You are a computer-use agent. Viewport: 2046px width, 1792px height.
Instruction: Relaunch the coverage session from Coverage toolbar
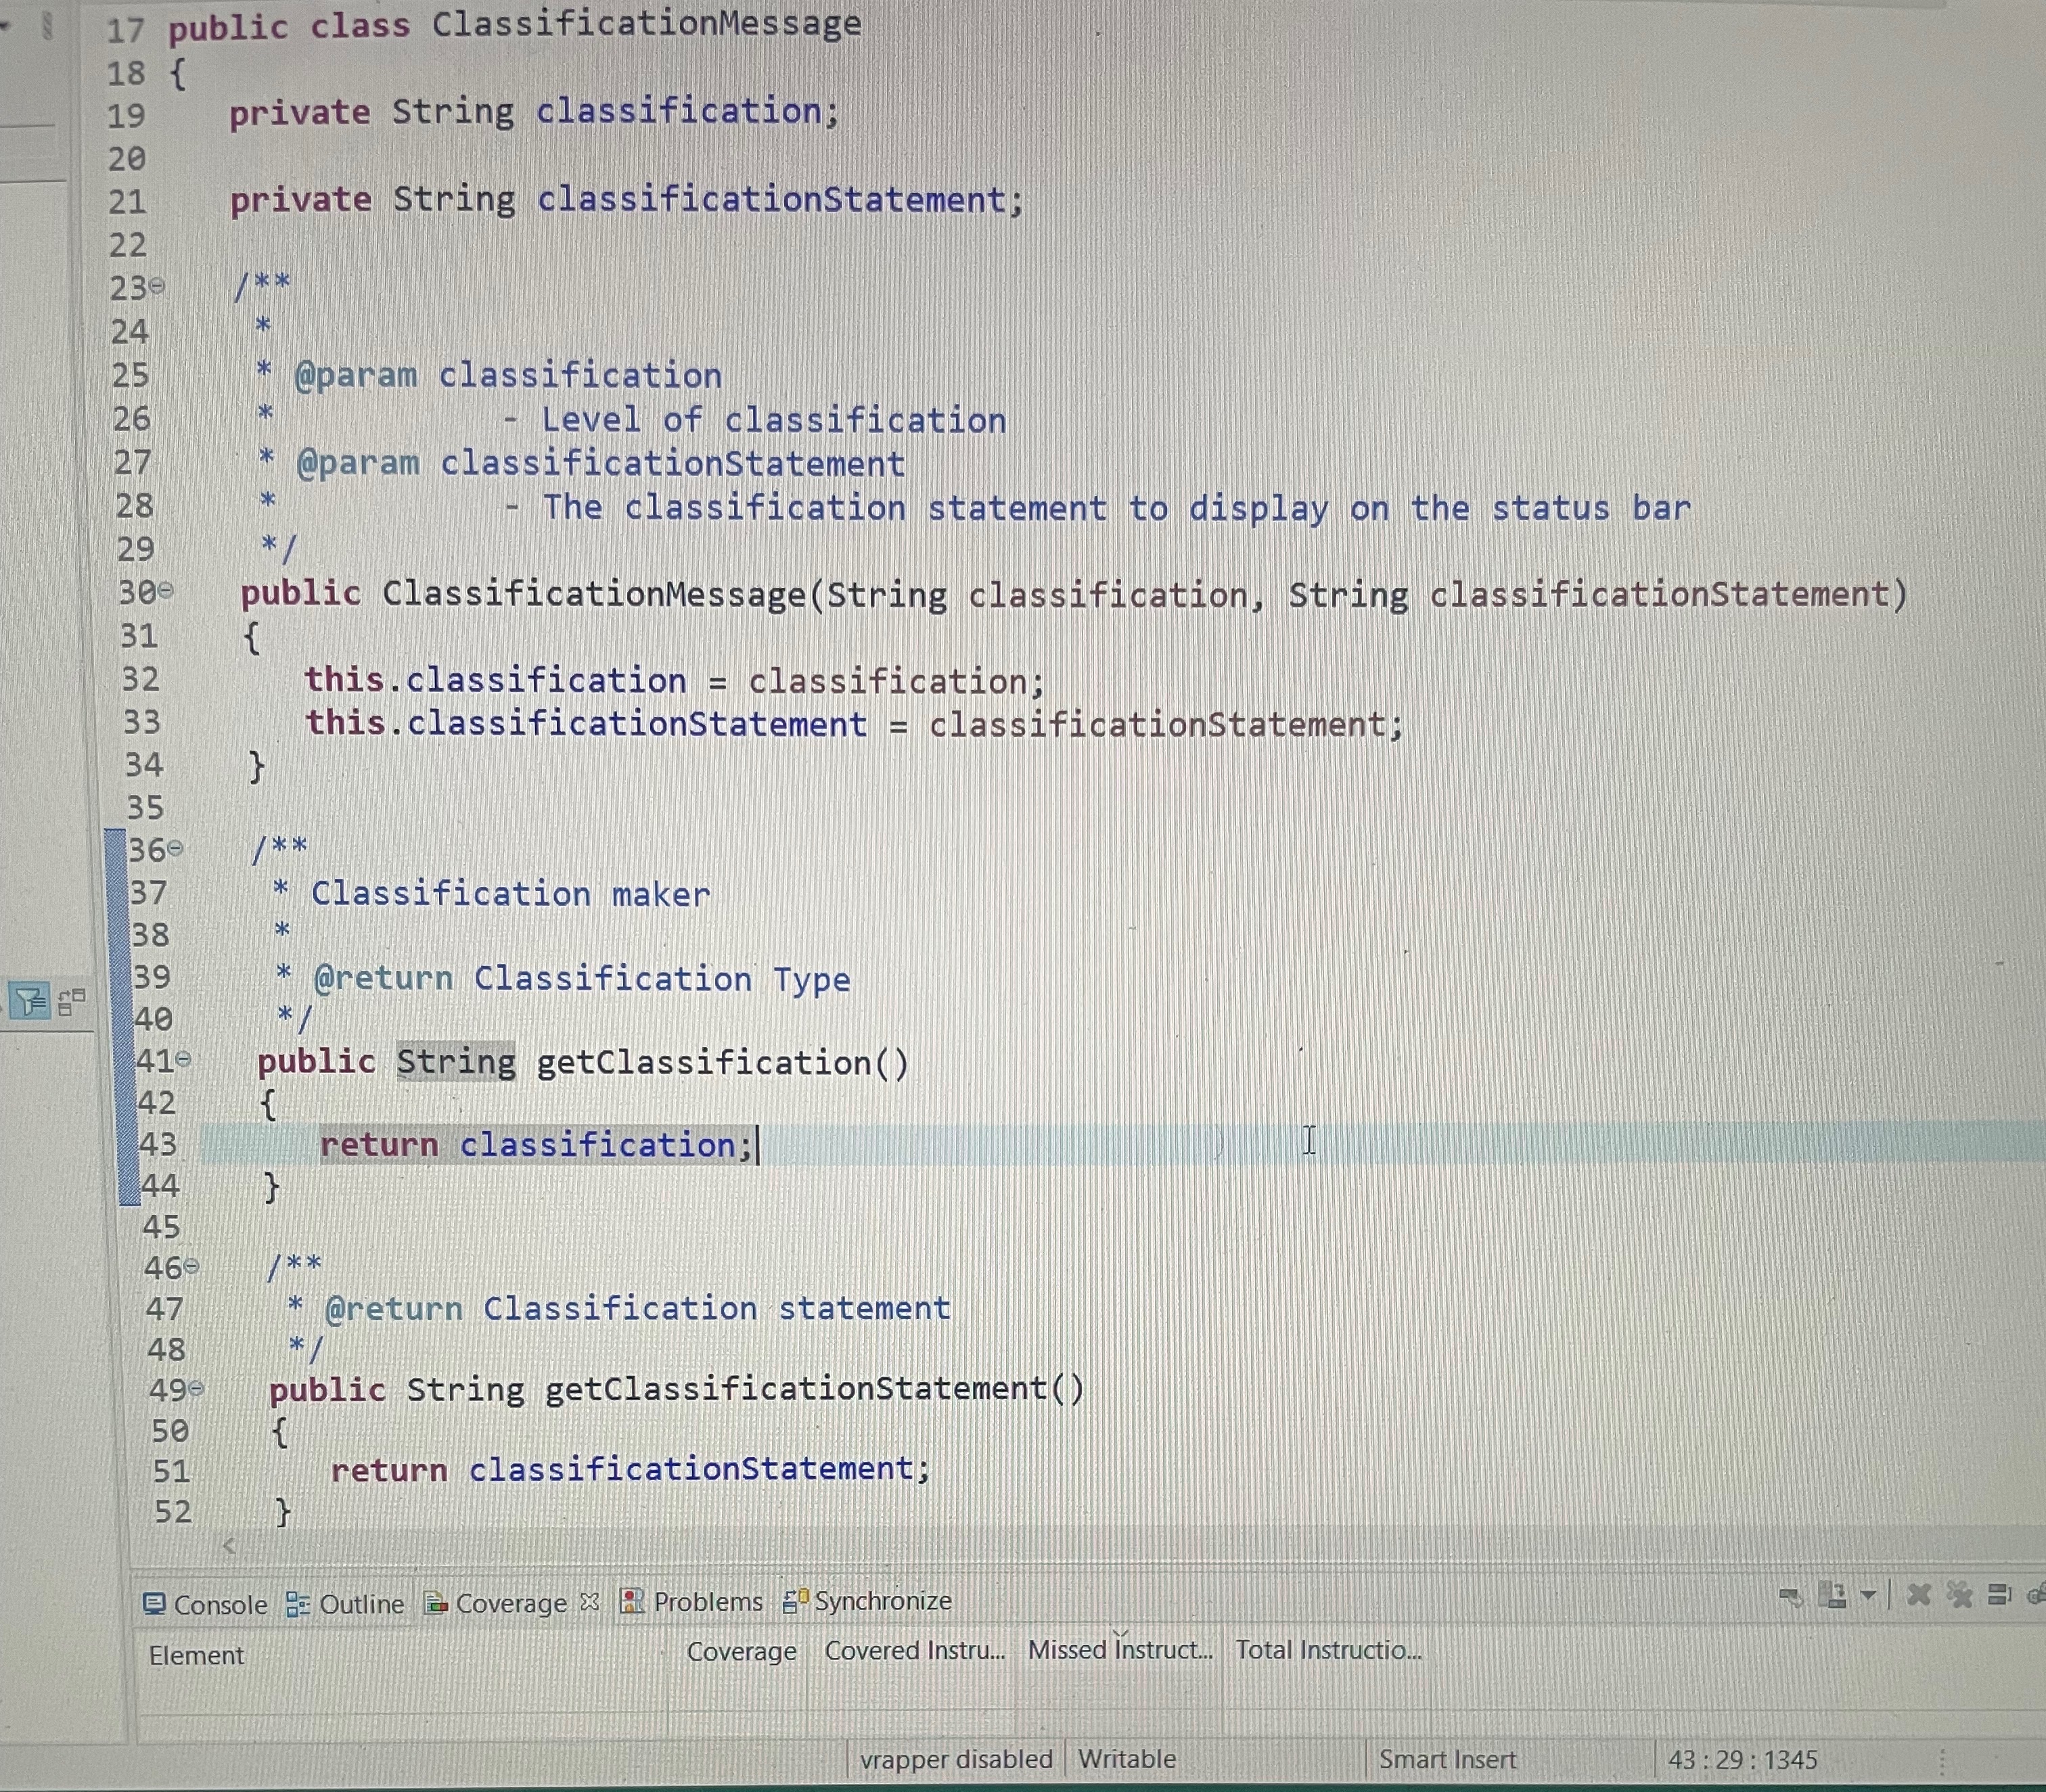(1791, 1596)
